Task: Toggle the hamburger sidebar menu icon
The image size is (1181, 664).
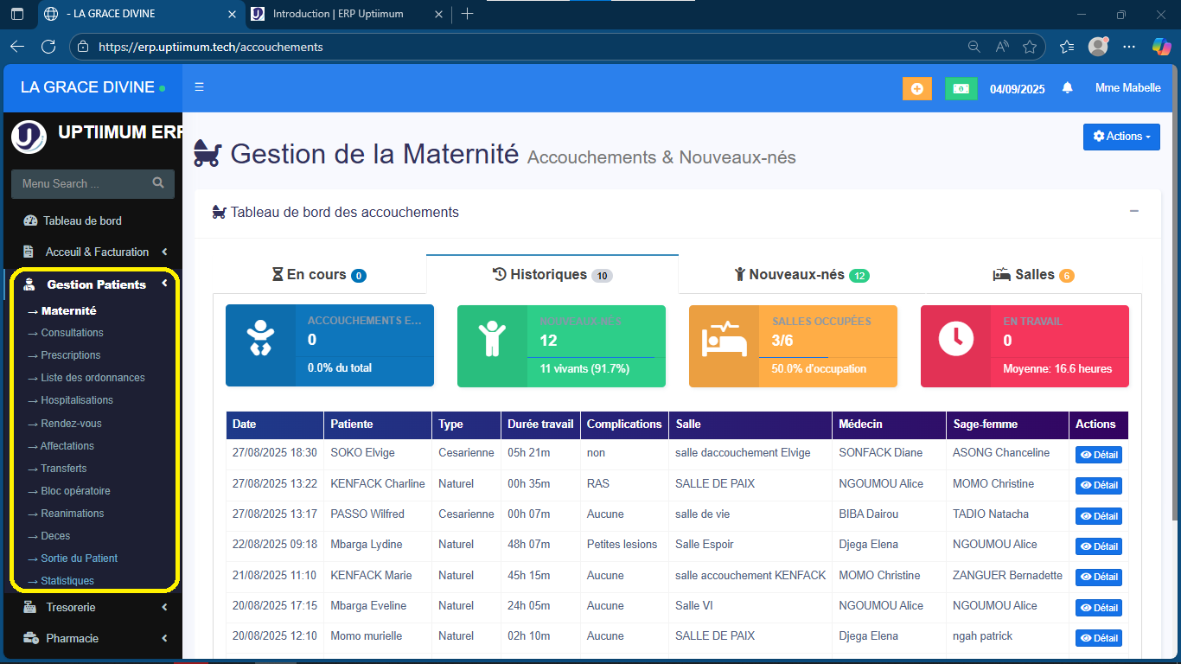Action: (199, 87)
